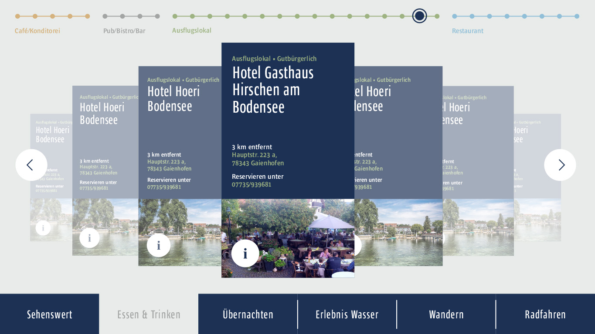The height and width of the screenshot is (334, 595).
Task: Open info icon on dark Hotel Hoeri card
Action: click(158, 245)
